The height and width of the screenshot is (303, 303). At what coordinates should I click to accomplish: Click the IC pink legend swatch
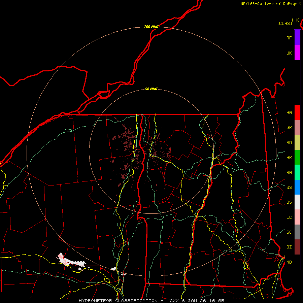click(297, 217)
